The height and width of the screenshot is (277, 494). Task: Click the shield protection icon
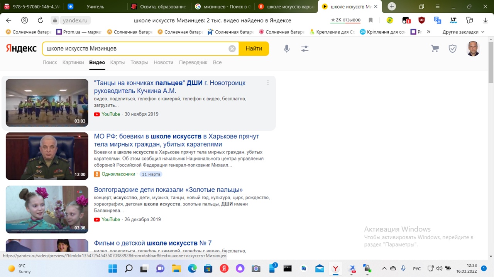click(x=452, y=48)
